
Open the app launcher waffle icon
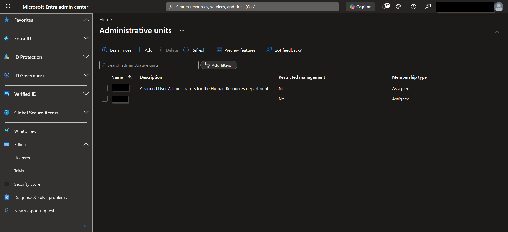(x=8, y=6)
